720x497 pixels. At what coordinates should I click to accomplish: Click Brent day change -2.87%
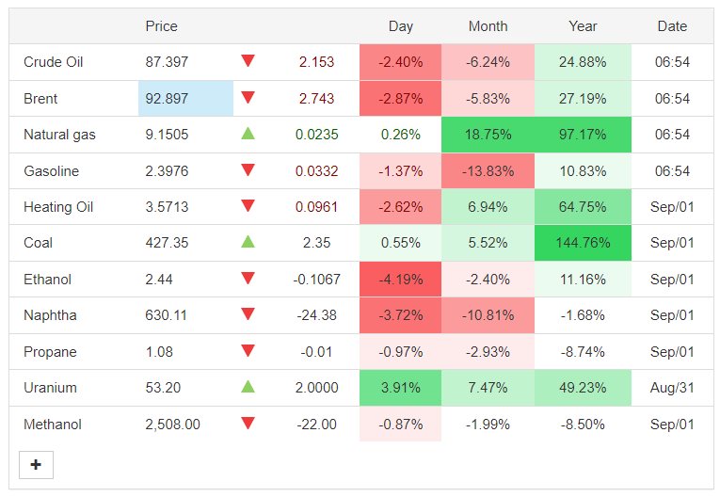point(400,99)
